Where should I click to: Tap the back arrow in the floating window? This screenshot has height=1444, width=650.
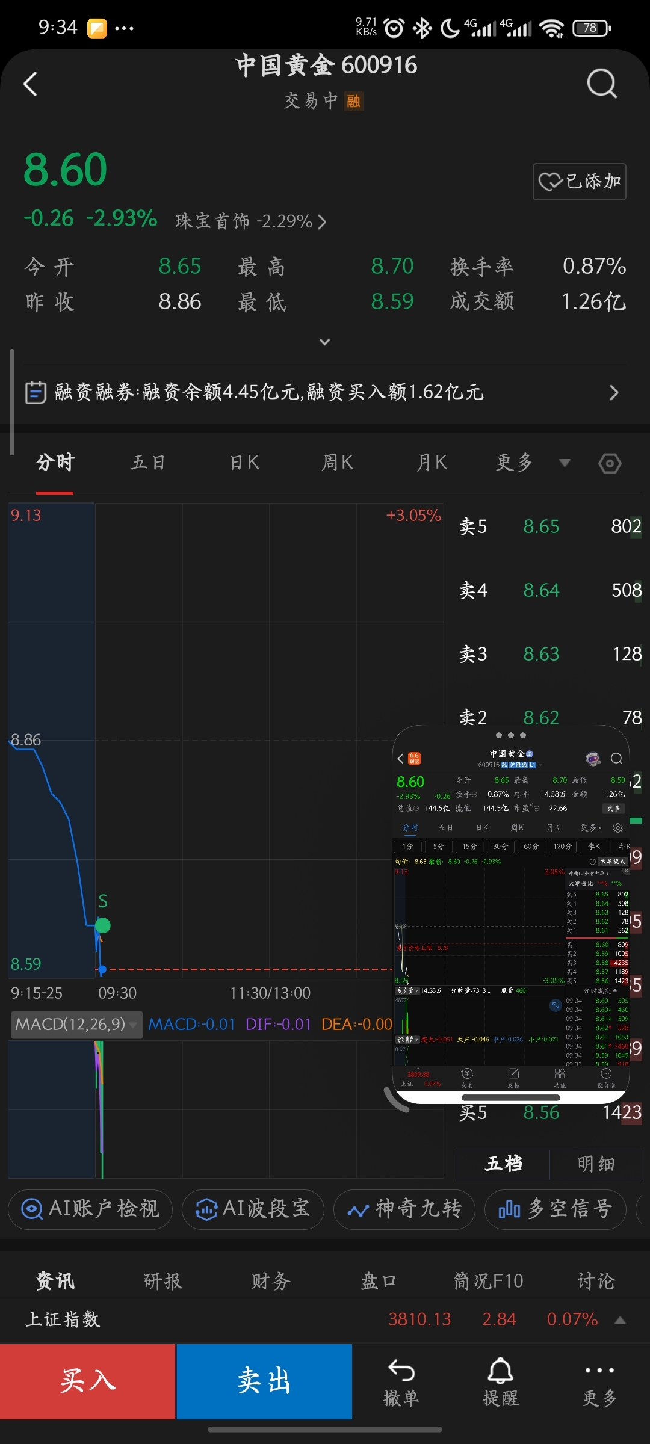point(401,759)
